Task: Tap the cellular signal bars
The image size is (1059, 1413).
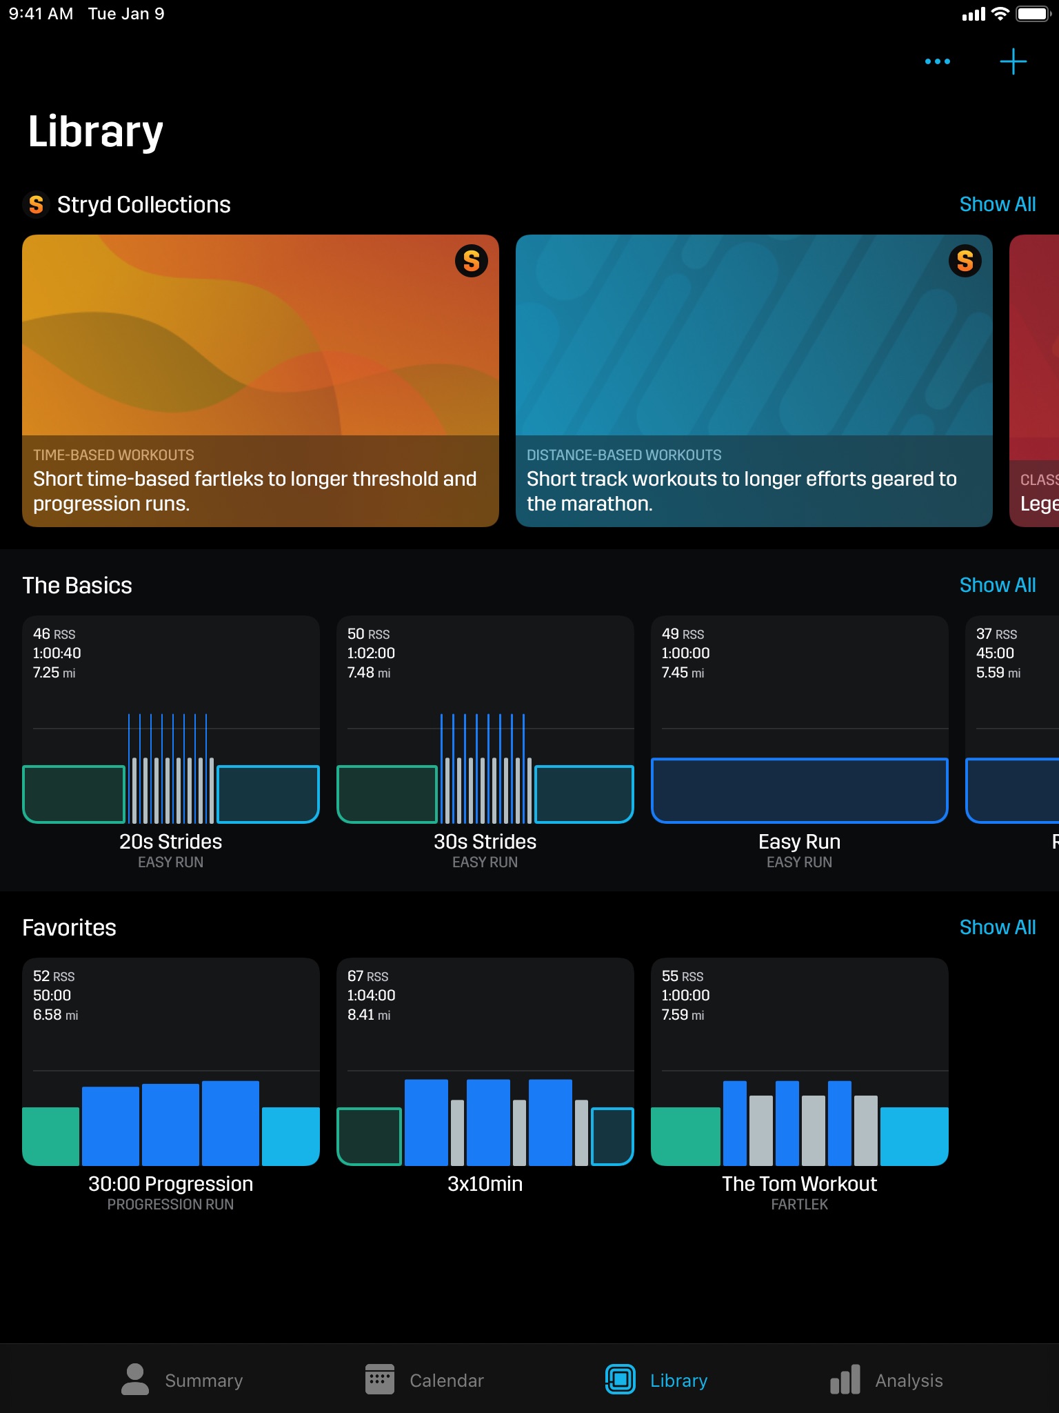Action: (974, 14)
